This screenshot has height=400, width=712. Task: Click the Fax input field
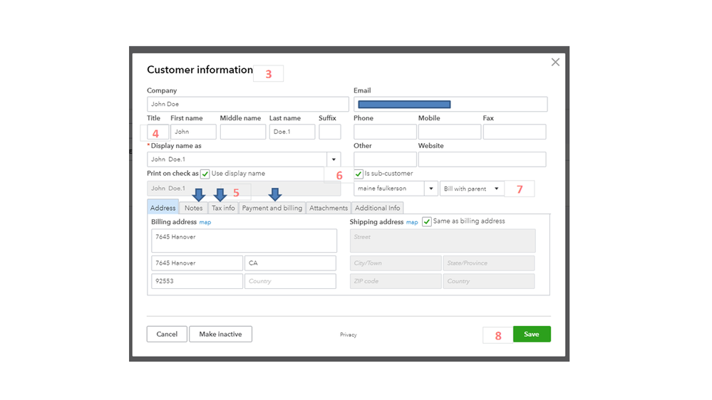point(515,132)
